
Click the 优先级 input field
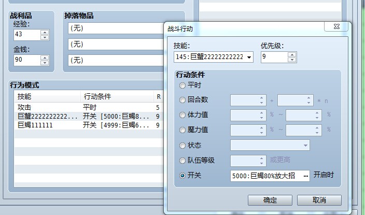(274, 57)
